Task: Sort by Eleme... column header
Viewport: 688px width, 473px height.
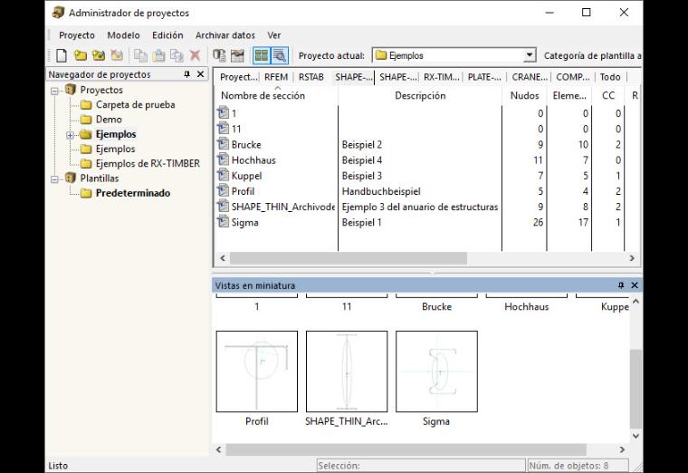Action: coord(569,95)
